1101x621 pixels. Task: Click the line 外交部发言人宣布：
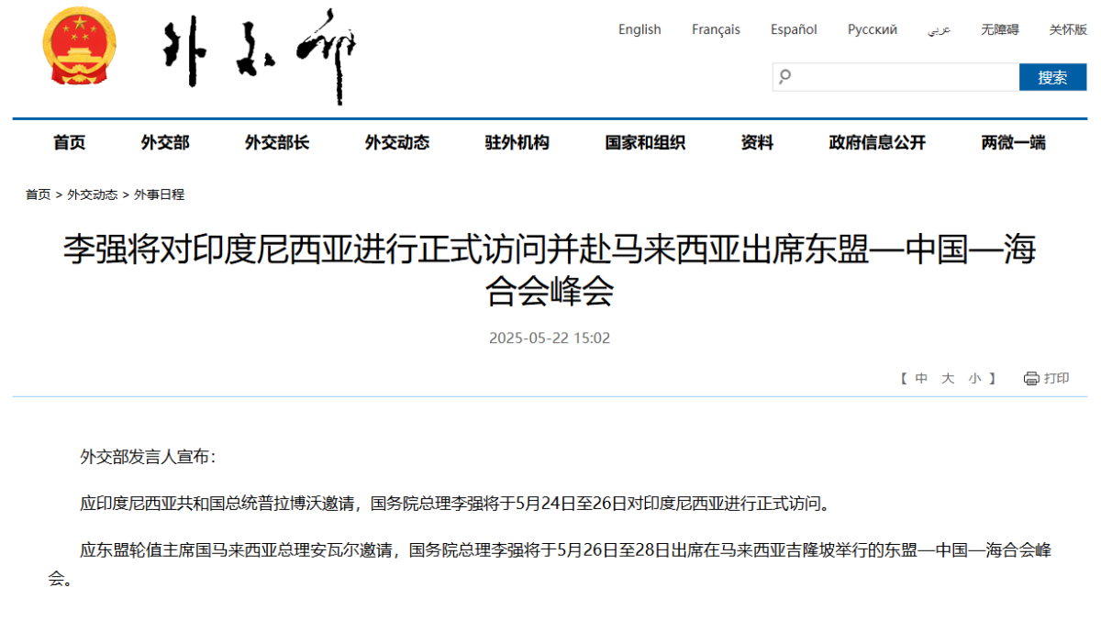coord(148,456)
